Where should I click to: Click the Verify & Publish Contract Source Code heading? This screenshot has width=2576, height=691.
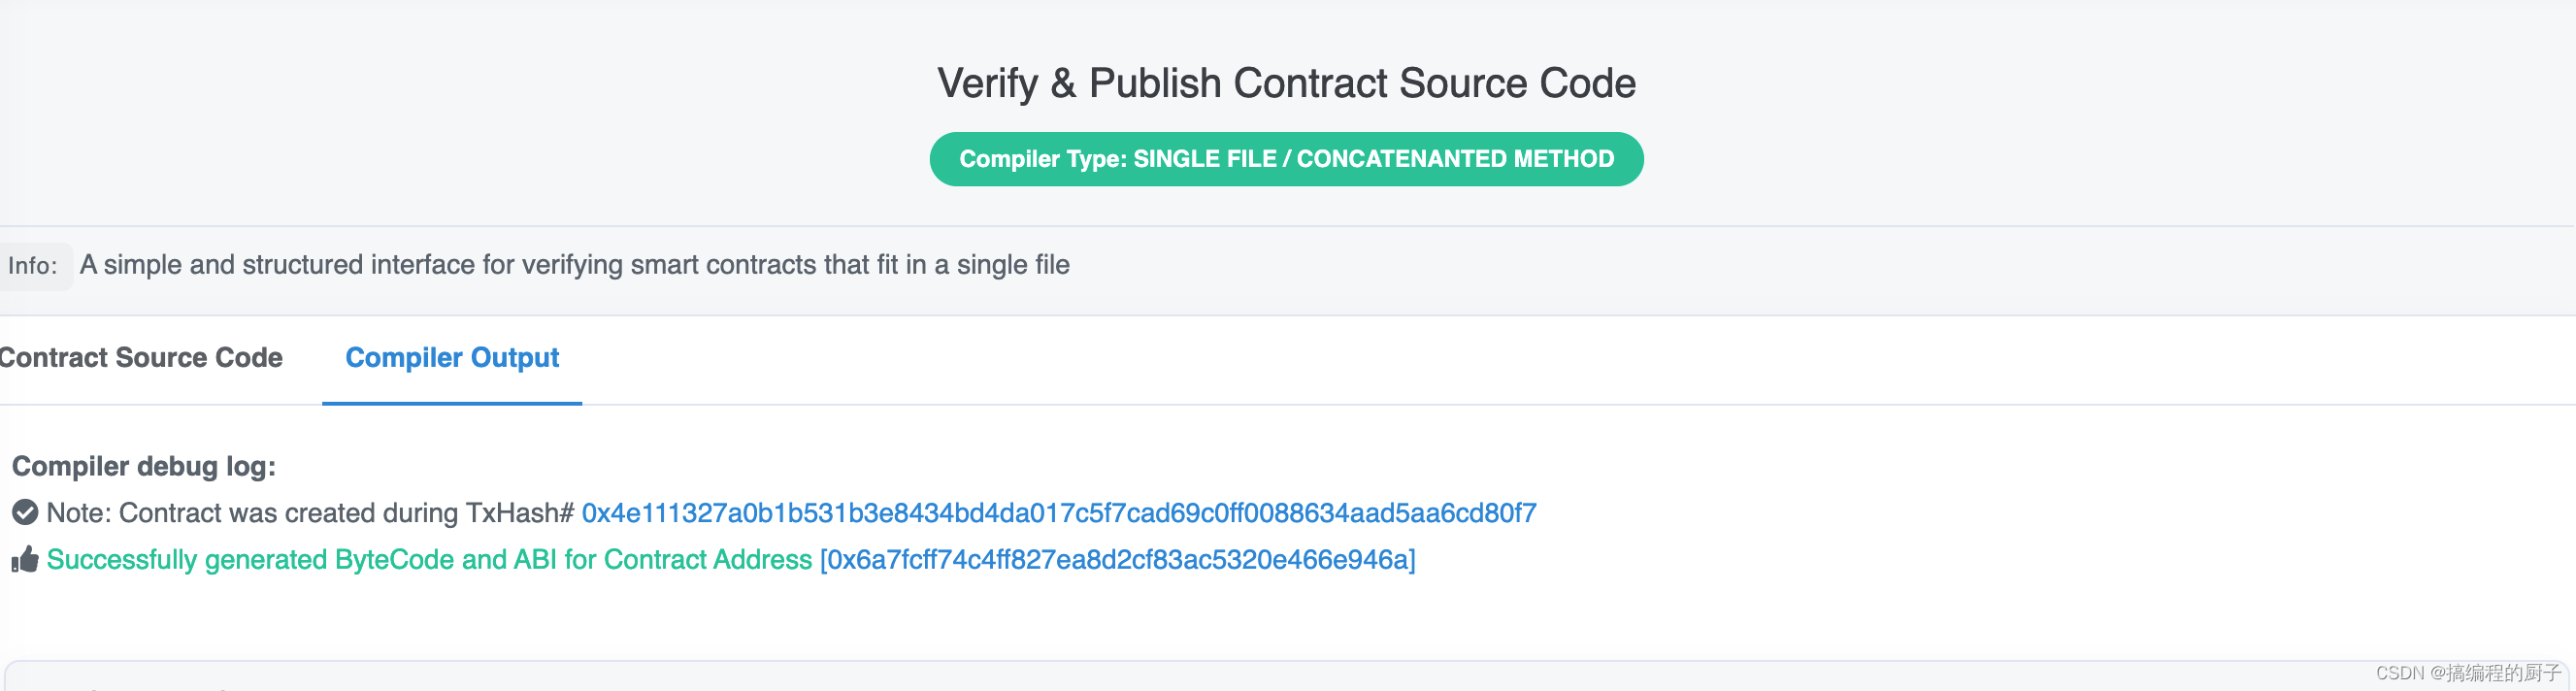point(1286,83)
